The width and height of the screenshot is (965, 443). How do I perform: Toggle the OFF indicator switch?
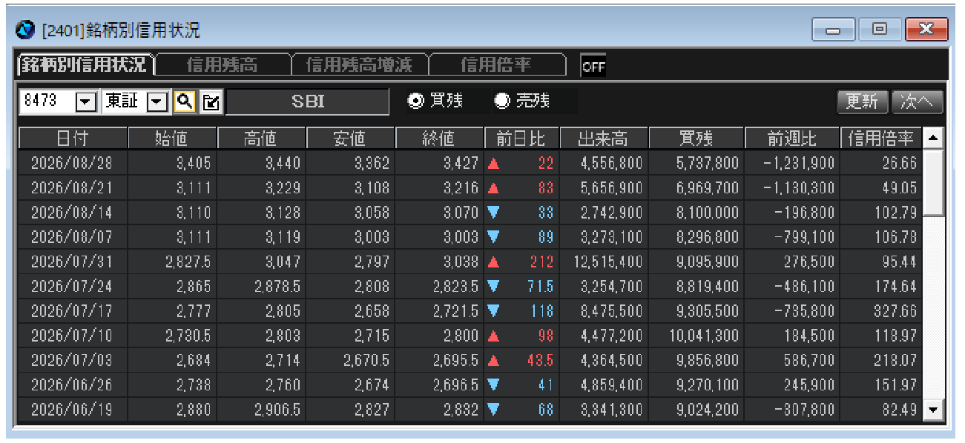point(593,66)
